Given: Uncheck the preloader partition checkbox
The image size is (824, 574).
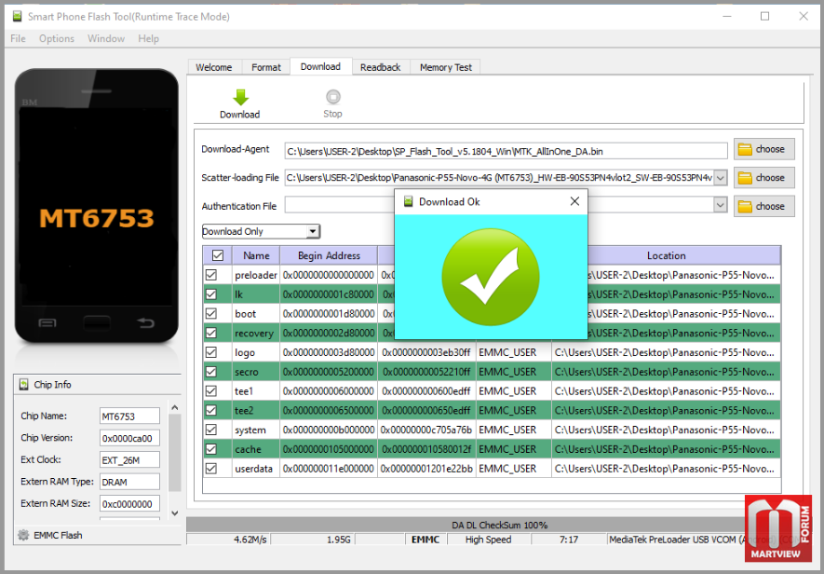Looking at the screenshot, I should [x=211, y=275].
